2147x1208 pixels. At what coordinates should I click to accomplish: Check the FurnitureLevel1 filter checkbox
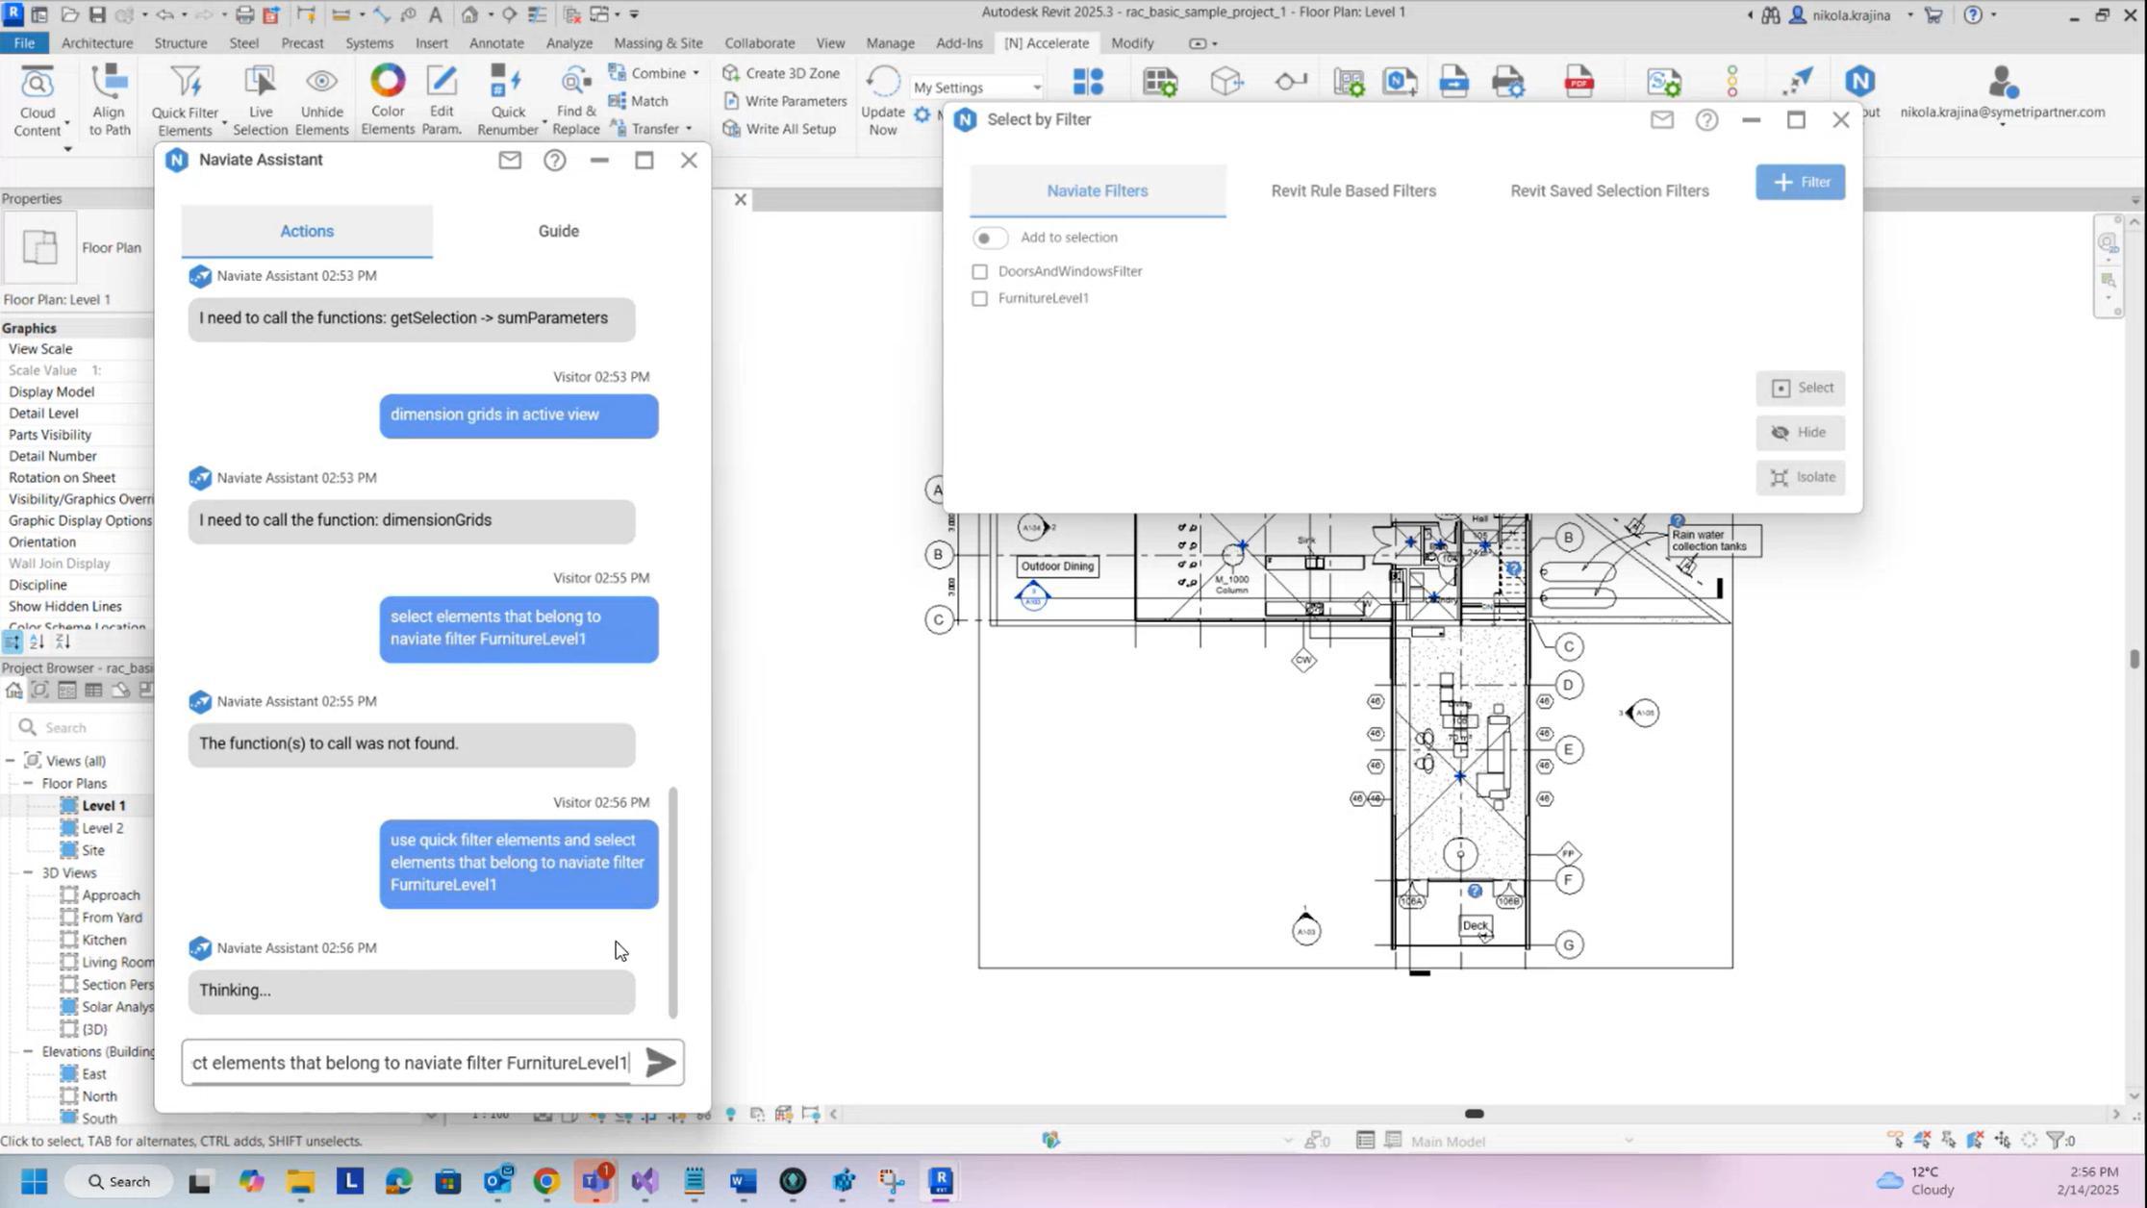tap(979, 299)
